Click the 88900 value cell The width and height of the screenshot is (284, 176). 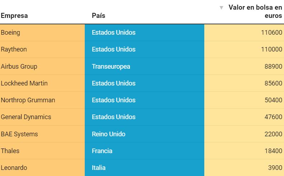[x=244, y=67]
